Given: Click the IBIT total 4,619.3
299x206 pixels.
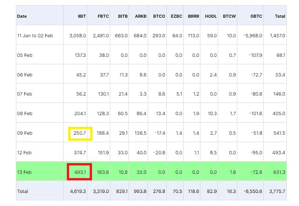Looking at the screenshot, I should tap(78, 191).
